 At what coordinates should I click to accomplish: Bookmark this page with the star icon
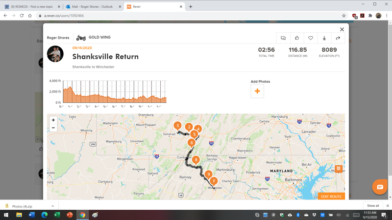[x=344, y=16]
